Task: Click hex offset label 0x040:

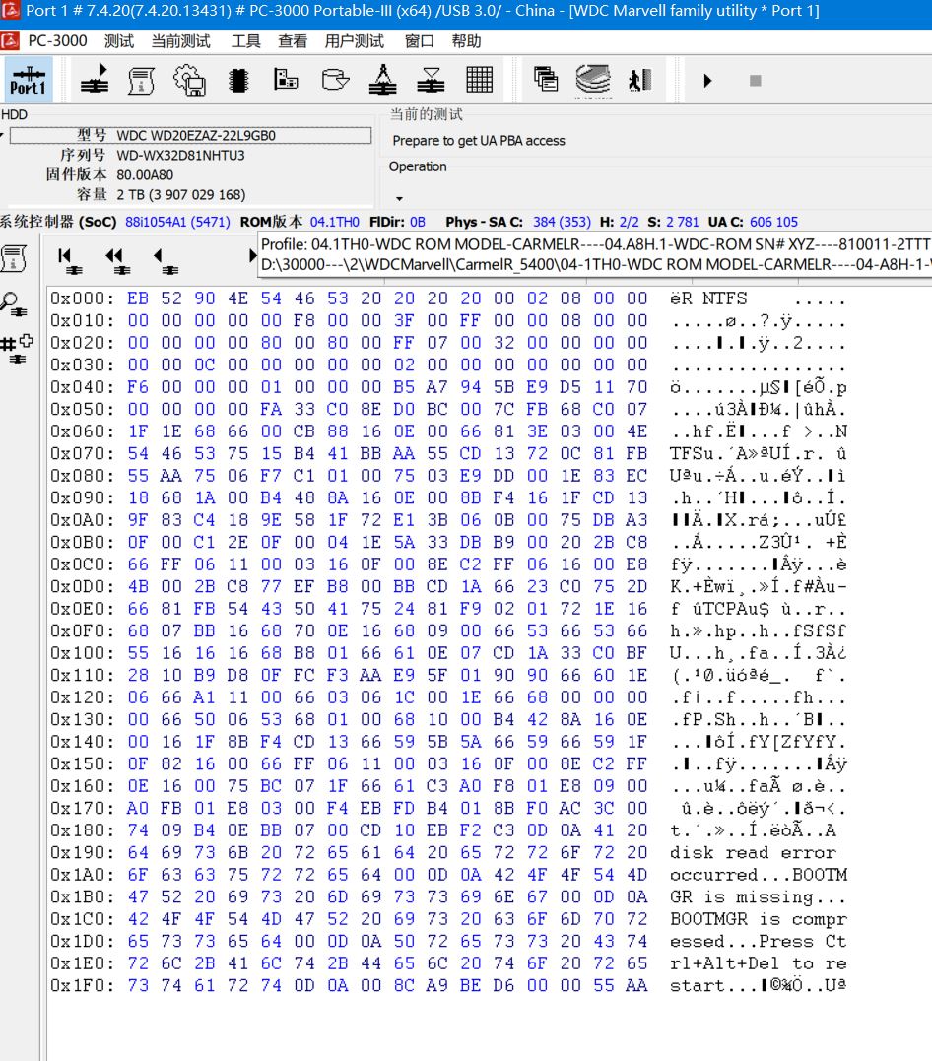Action: [x=82, y=387]
